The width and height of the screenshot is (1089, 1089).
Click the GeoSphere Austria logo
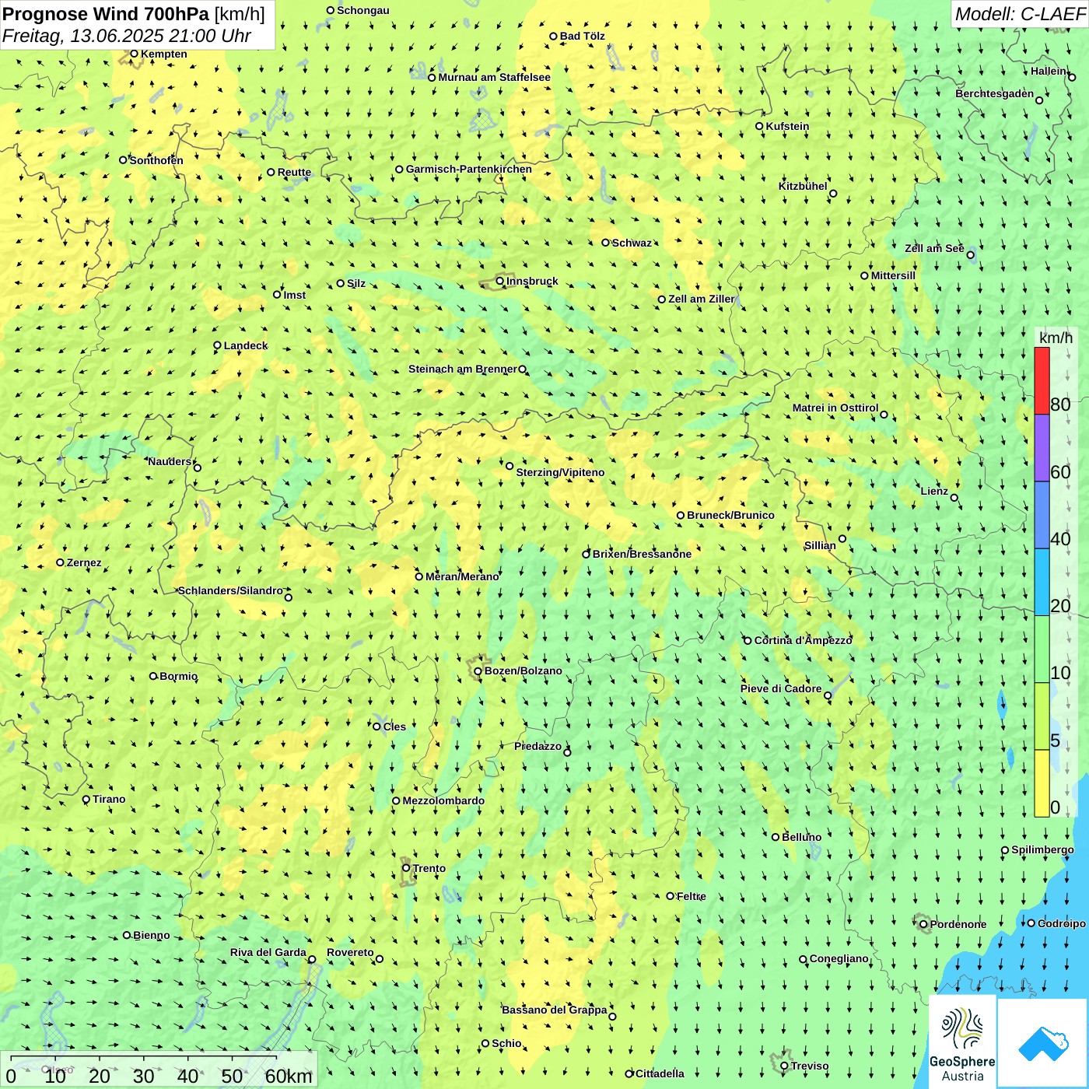pos(962,1041)
